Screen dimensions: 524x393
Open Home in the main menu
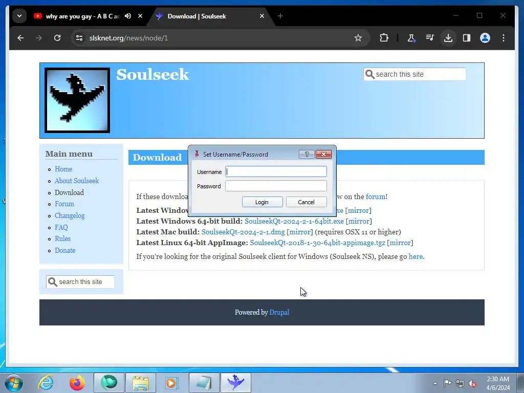pos(63,169)
